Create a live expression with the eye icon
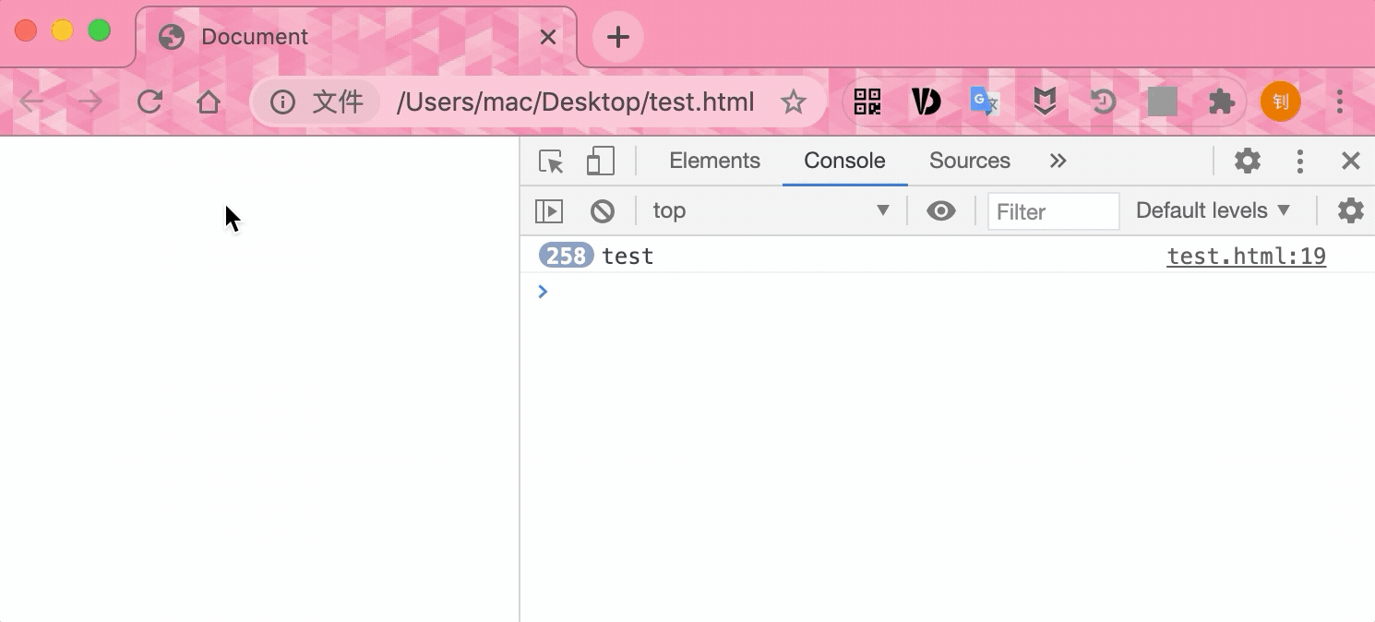This screenshot has height=622, width=1375. [941, 211]
